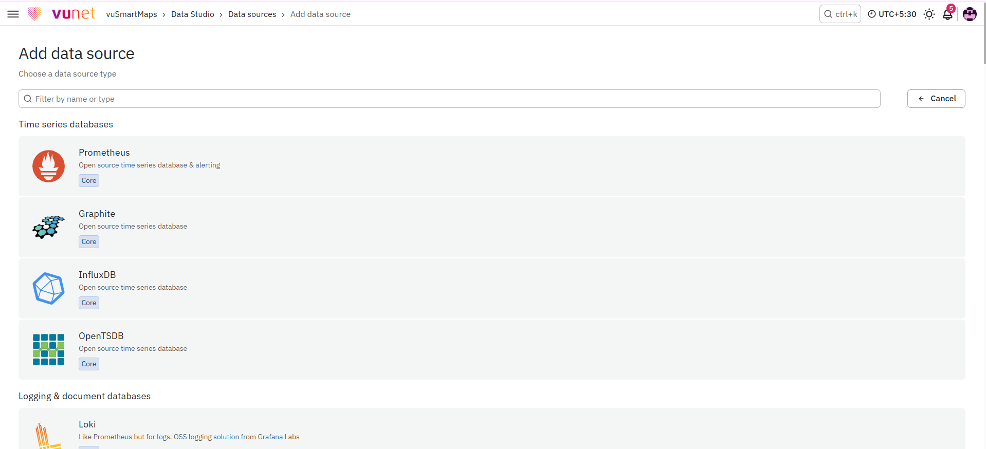Select the OpenTSDB data source

[492, 349]
